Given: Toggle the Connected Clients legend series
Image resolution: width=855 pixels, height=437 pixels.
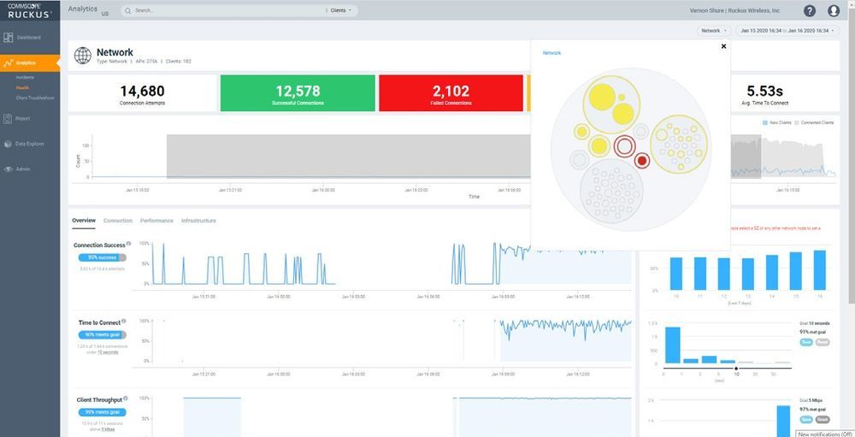Looking at the screenshot, I should (x=816, y=123).
